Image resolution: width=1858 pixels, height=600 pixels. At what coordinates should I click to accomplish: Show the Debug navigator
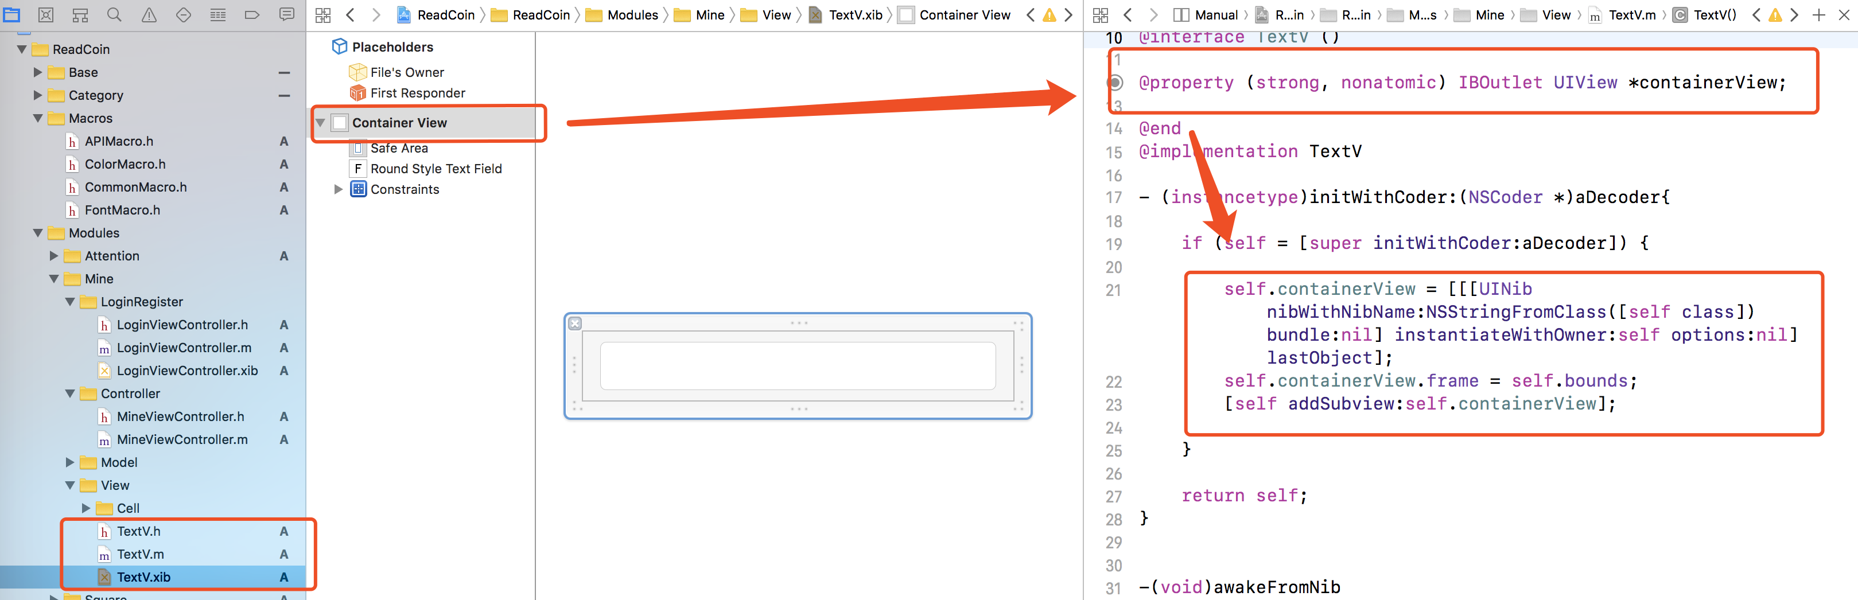pyautogui.click(x=218, y=14)
